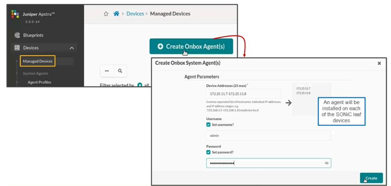The width and height of the screenshot is (391, 186).
Task: Click the Create Onbox System Agent(s) title
Action: pyautogui.click(x=188, y=63)
